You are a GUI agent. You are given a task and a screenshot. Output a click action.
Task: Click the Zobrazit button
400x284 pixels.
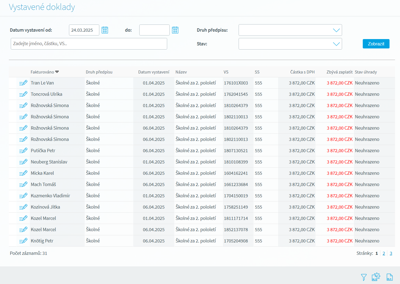376,44
